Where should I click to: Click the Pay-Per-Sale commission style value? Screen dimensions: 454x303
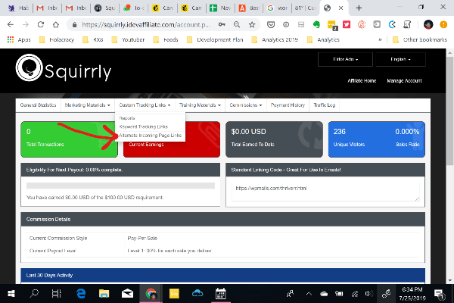(142, 238)
